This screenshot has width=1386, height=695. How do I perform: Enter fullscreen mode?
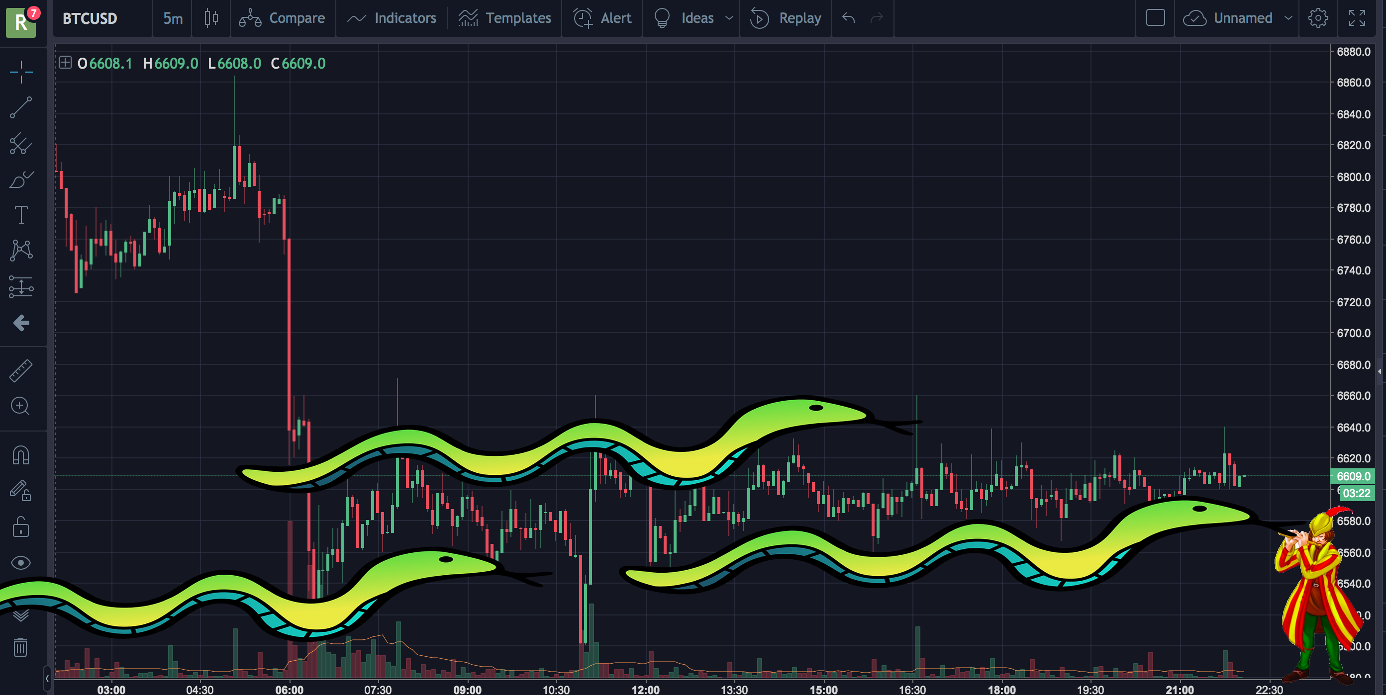1357,18
